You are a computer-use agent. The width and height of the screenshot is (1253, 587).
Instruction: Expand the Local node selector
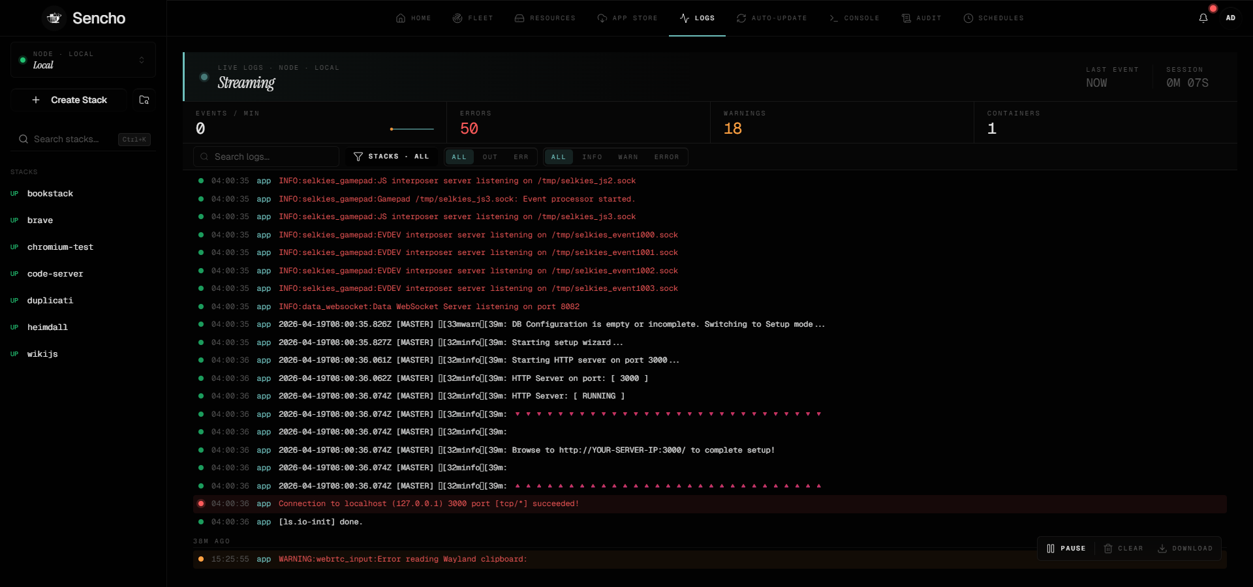83,60
